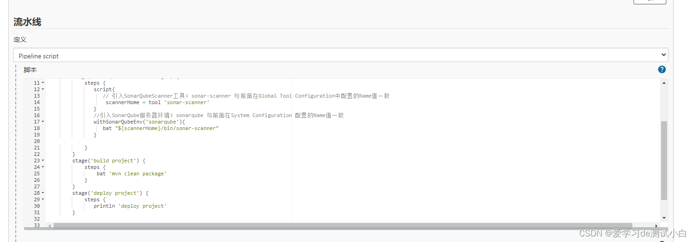The image size is (693, 242).
Task: Click line number 33 in the gutter
Action: (x=37, y=225)
